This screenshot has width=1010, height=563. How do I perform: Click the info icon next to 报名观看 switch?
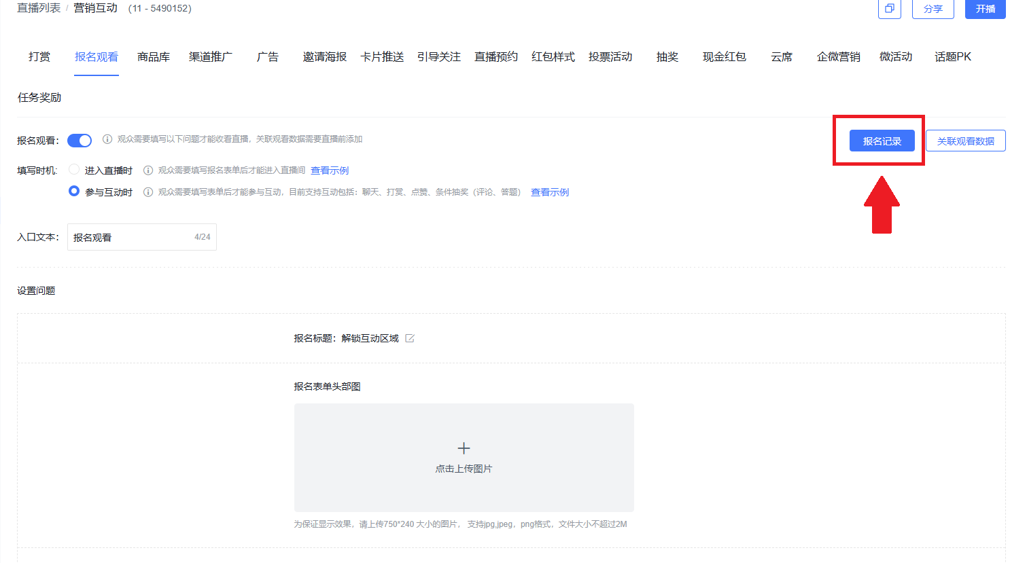tap(107, 139)
